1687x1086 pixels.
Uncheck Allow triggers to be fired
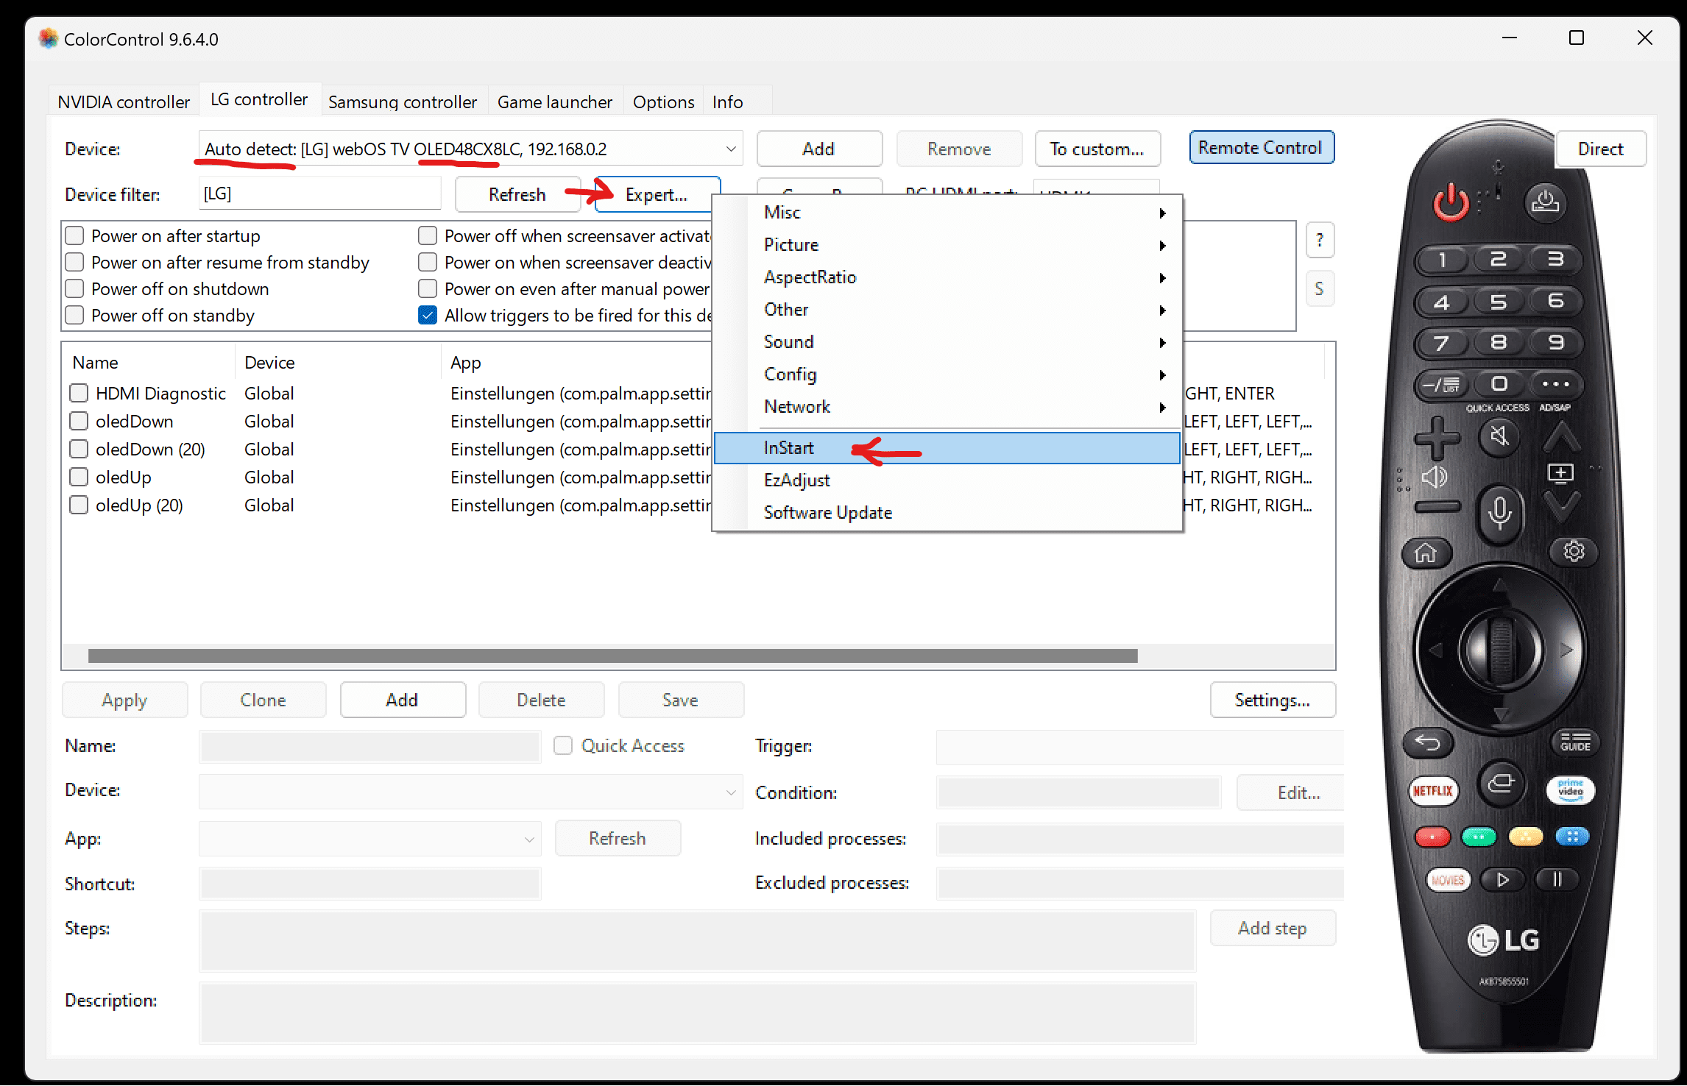coord(428,315)
